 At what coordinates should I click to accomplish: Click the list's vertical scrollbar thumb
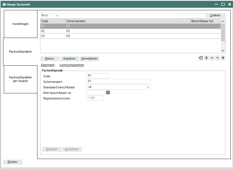223,32
